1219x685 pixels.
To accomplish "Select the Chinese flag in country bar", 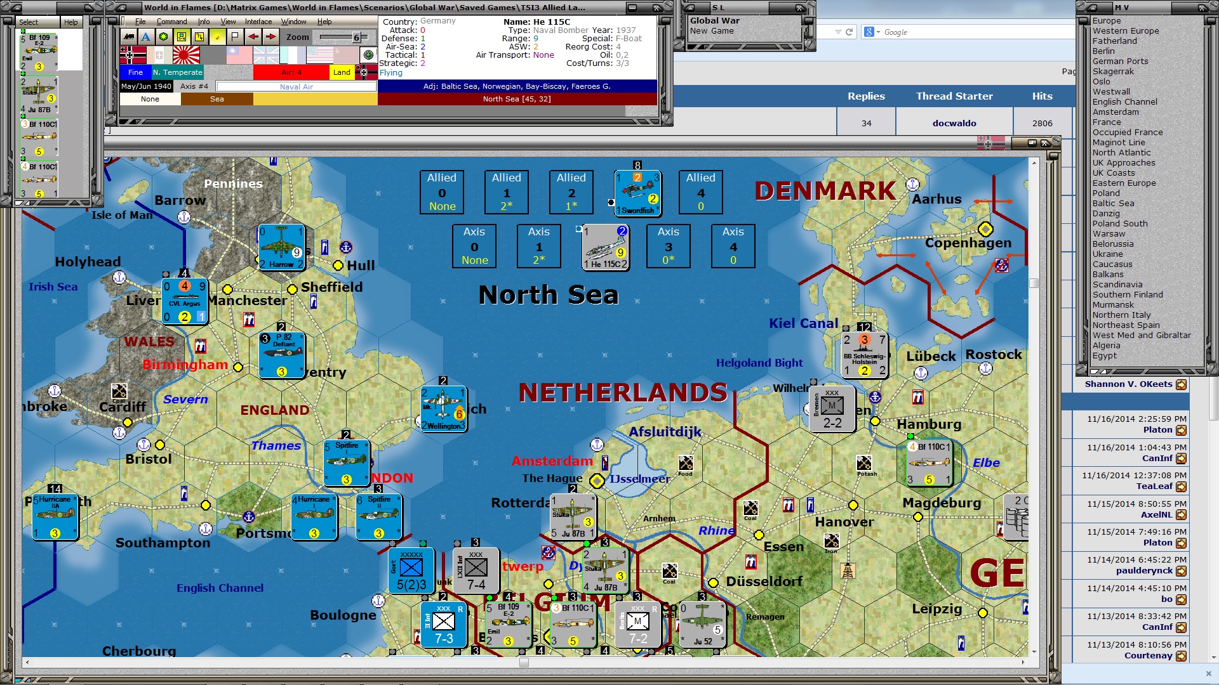I will [239, 55].
